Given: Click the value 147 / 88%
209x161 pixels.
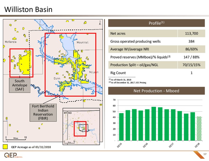Looking at the screenshot, I should pyautogui.click(x=191, y=57).
